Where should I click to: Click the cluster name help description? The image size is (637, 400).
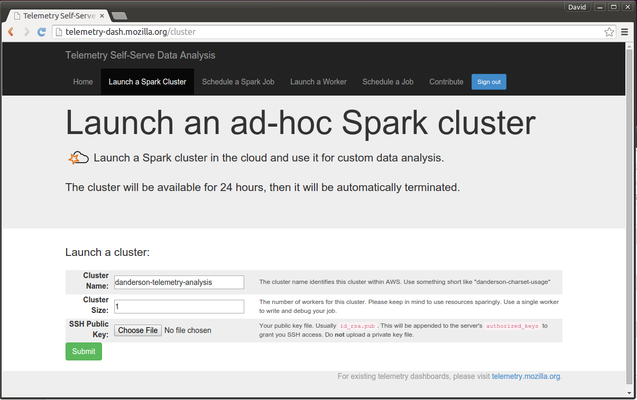(x=405, y=282)
